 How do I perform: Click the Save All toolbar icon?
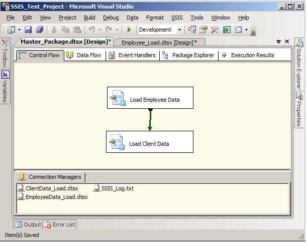click(40, 30)
